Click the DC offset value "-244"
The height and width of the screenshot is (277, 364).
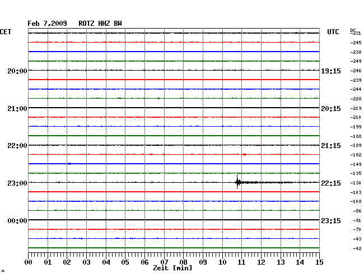tap(356, 89)
